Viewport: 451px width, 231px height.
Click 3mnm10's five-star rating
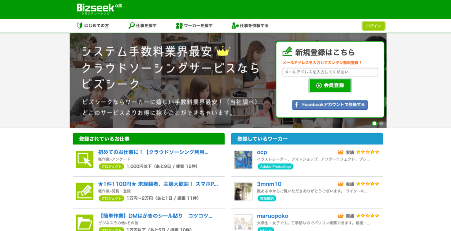pyautogui.click(x=368, y=184)
